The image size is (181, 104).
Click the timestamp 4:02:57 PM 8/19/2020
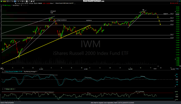[x=7, y=103]
